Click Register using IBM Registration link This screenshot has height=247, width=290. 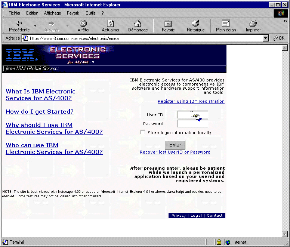pos(191,101)
